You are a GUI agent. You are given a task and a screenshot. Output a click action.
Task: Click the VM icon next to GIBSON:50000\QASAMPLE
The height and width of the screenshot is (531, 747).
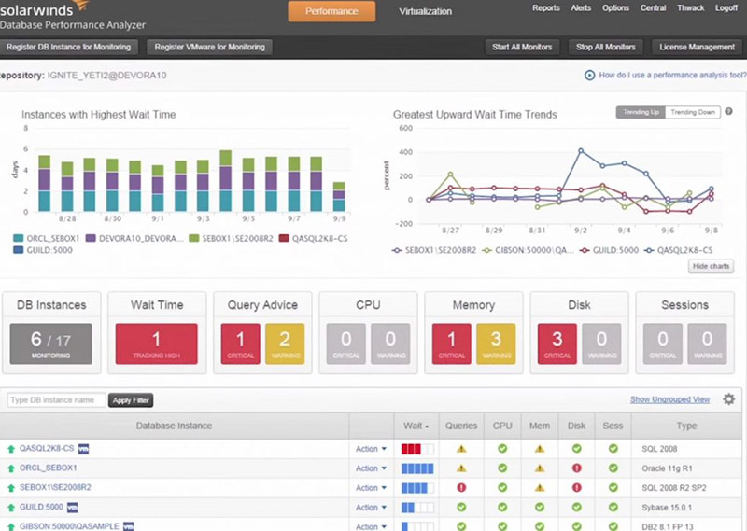(x=129, y=526)
